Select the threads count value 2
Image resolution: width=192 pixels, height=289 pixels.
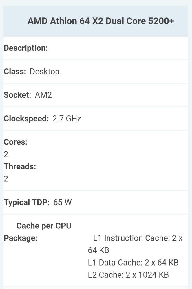[x=6, y=179]
